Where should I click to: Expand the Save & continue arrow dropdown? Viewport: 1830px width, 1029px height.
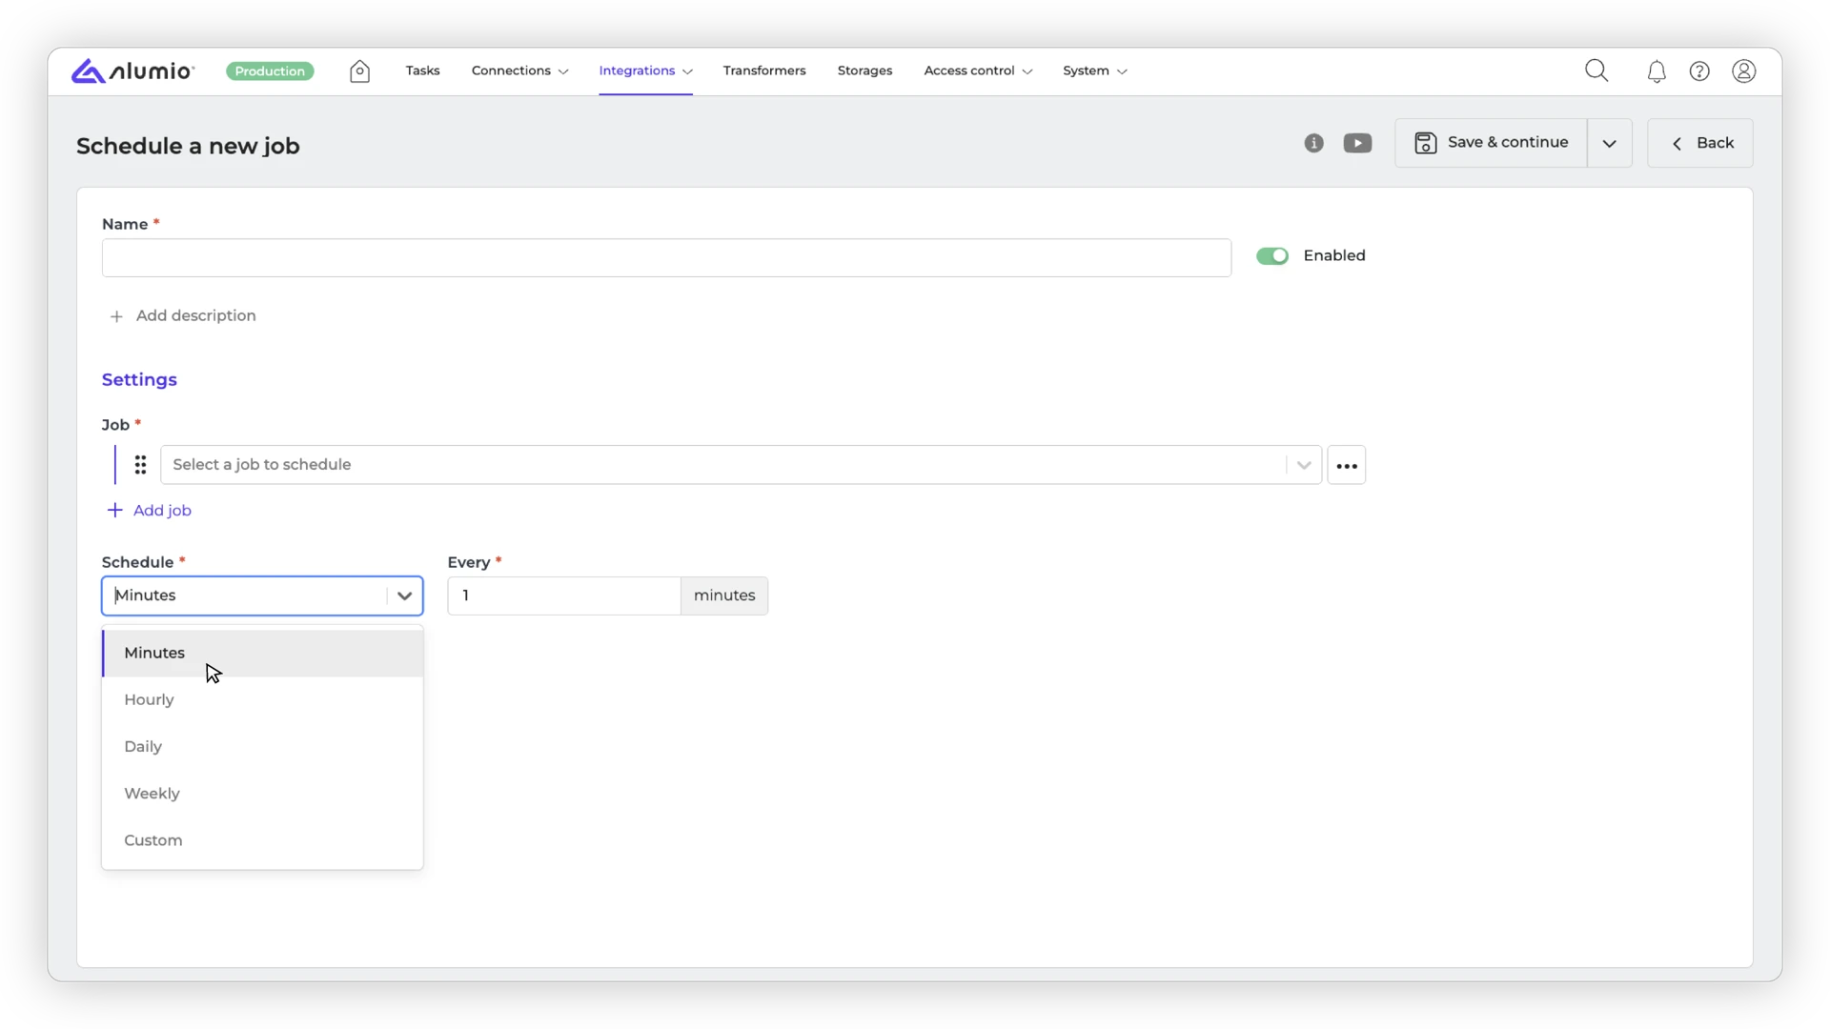(1609, 143)
